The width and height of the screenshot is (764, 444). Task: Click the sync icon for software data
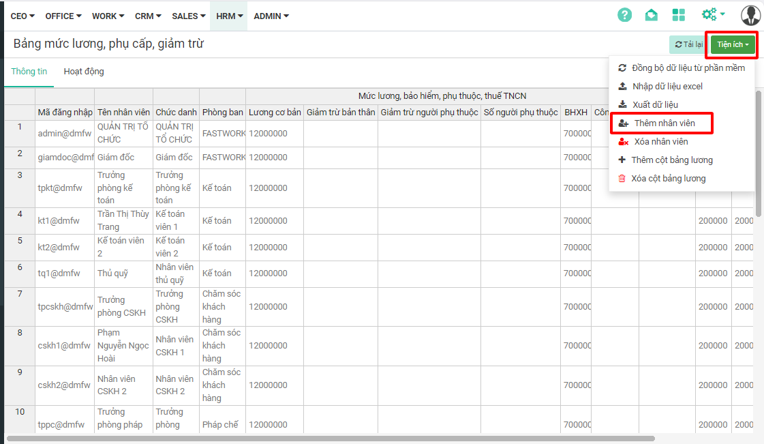(x=622, y=68)
